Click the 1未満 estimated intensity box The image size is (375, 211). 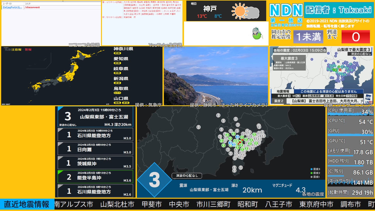click(x=308, y=37)
